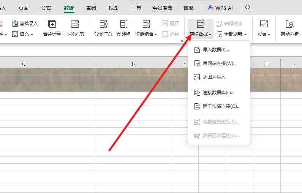Image resolution: width=302 pixels, height=193 pixels.
Task: Click the 智能分析 icon
Action: point(290,24)
